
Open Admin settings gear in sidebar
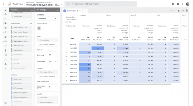(6, 103)
